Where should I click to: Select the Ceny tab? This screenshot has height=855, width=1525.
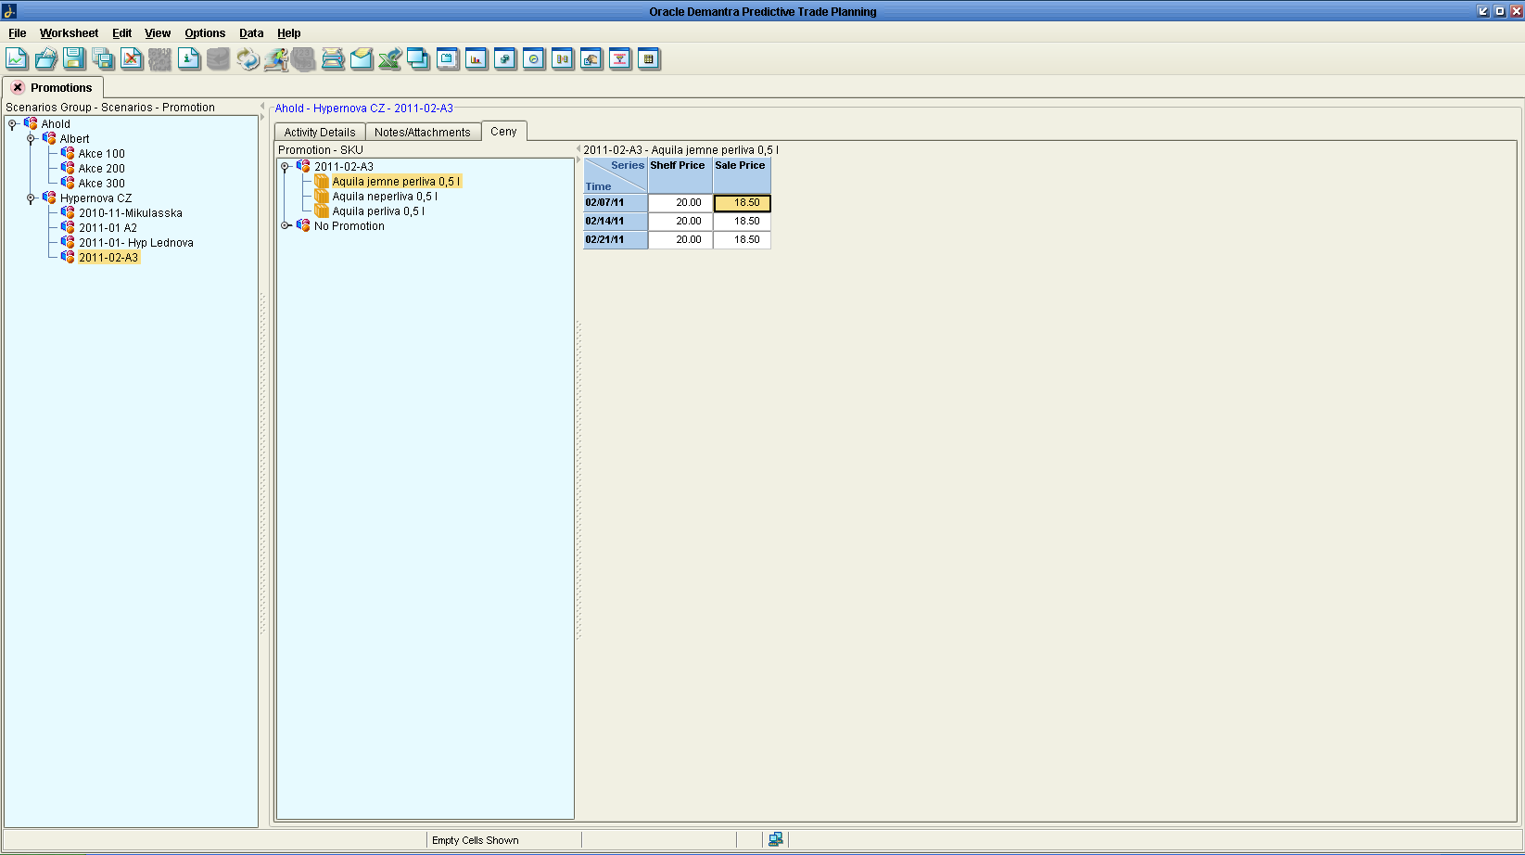[x=503, y=131]
